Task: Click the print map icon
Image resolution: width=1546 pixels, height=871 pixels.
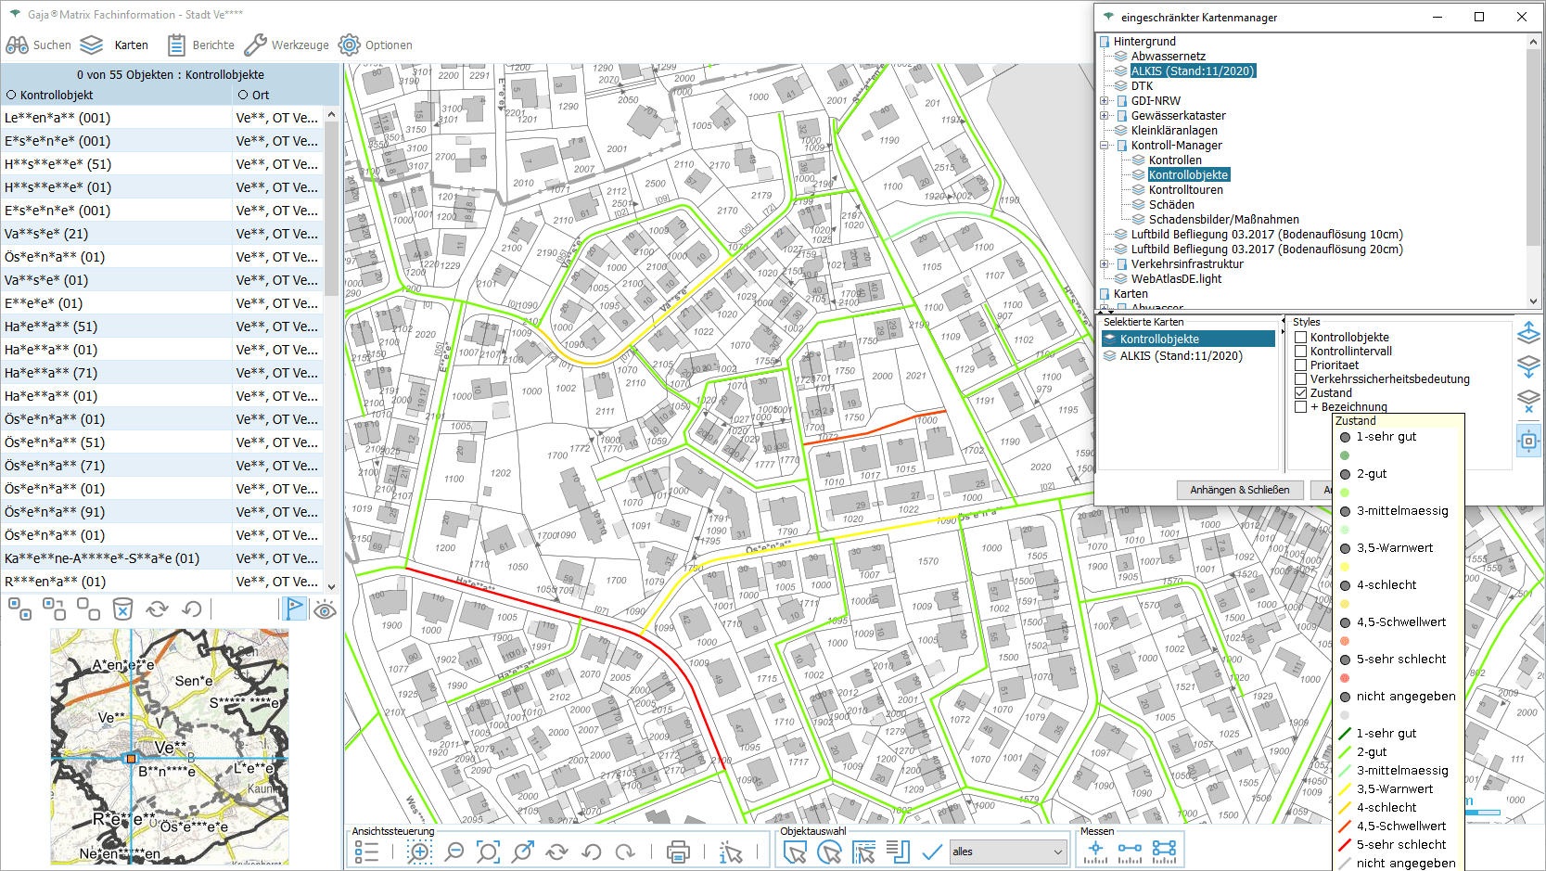Action: click(678, 852)
